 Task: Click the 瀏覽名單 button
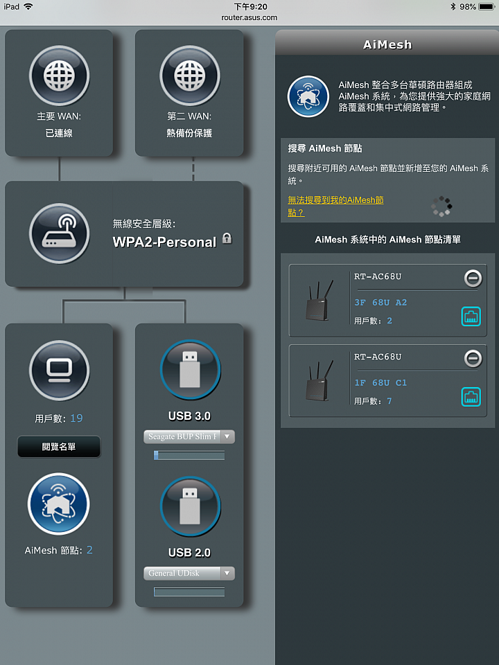point(59,447)
